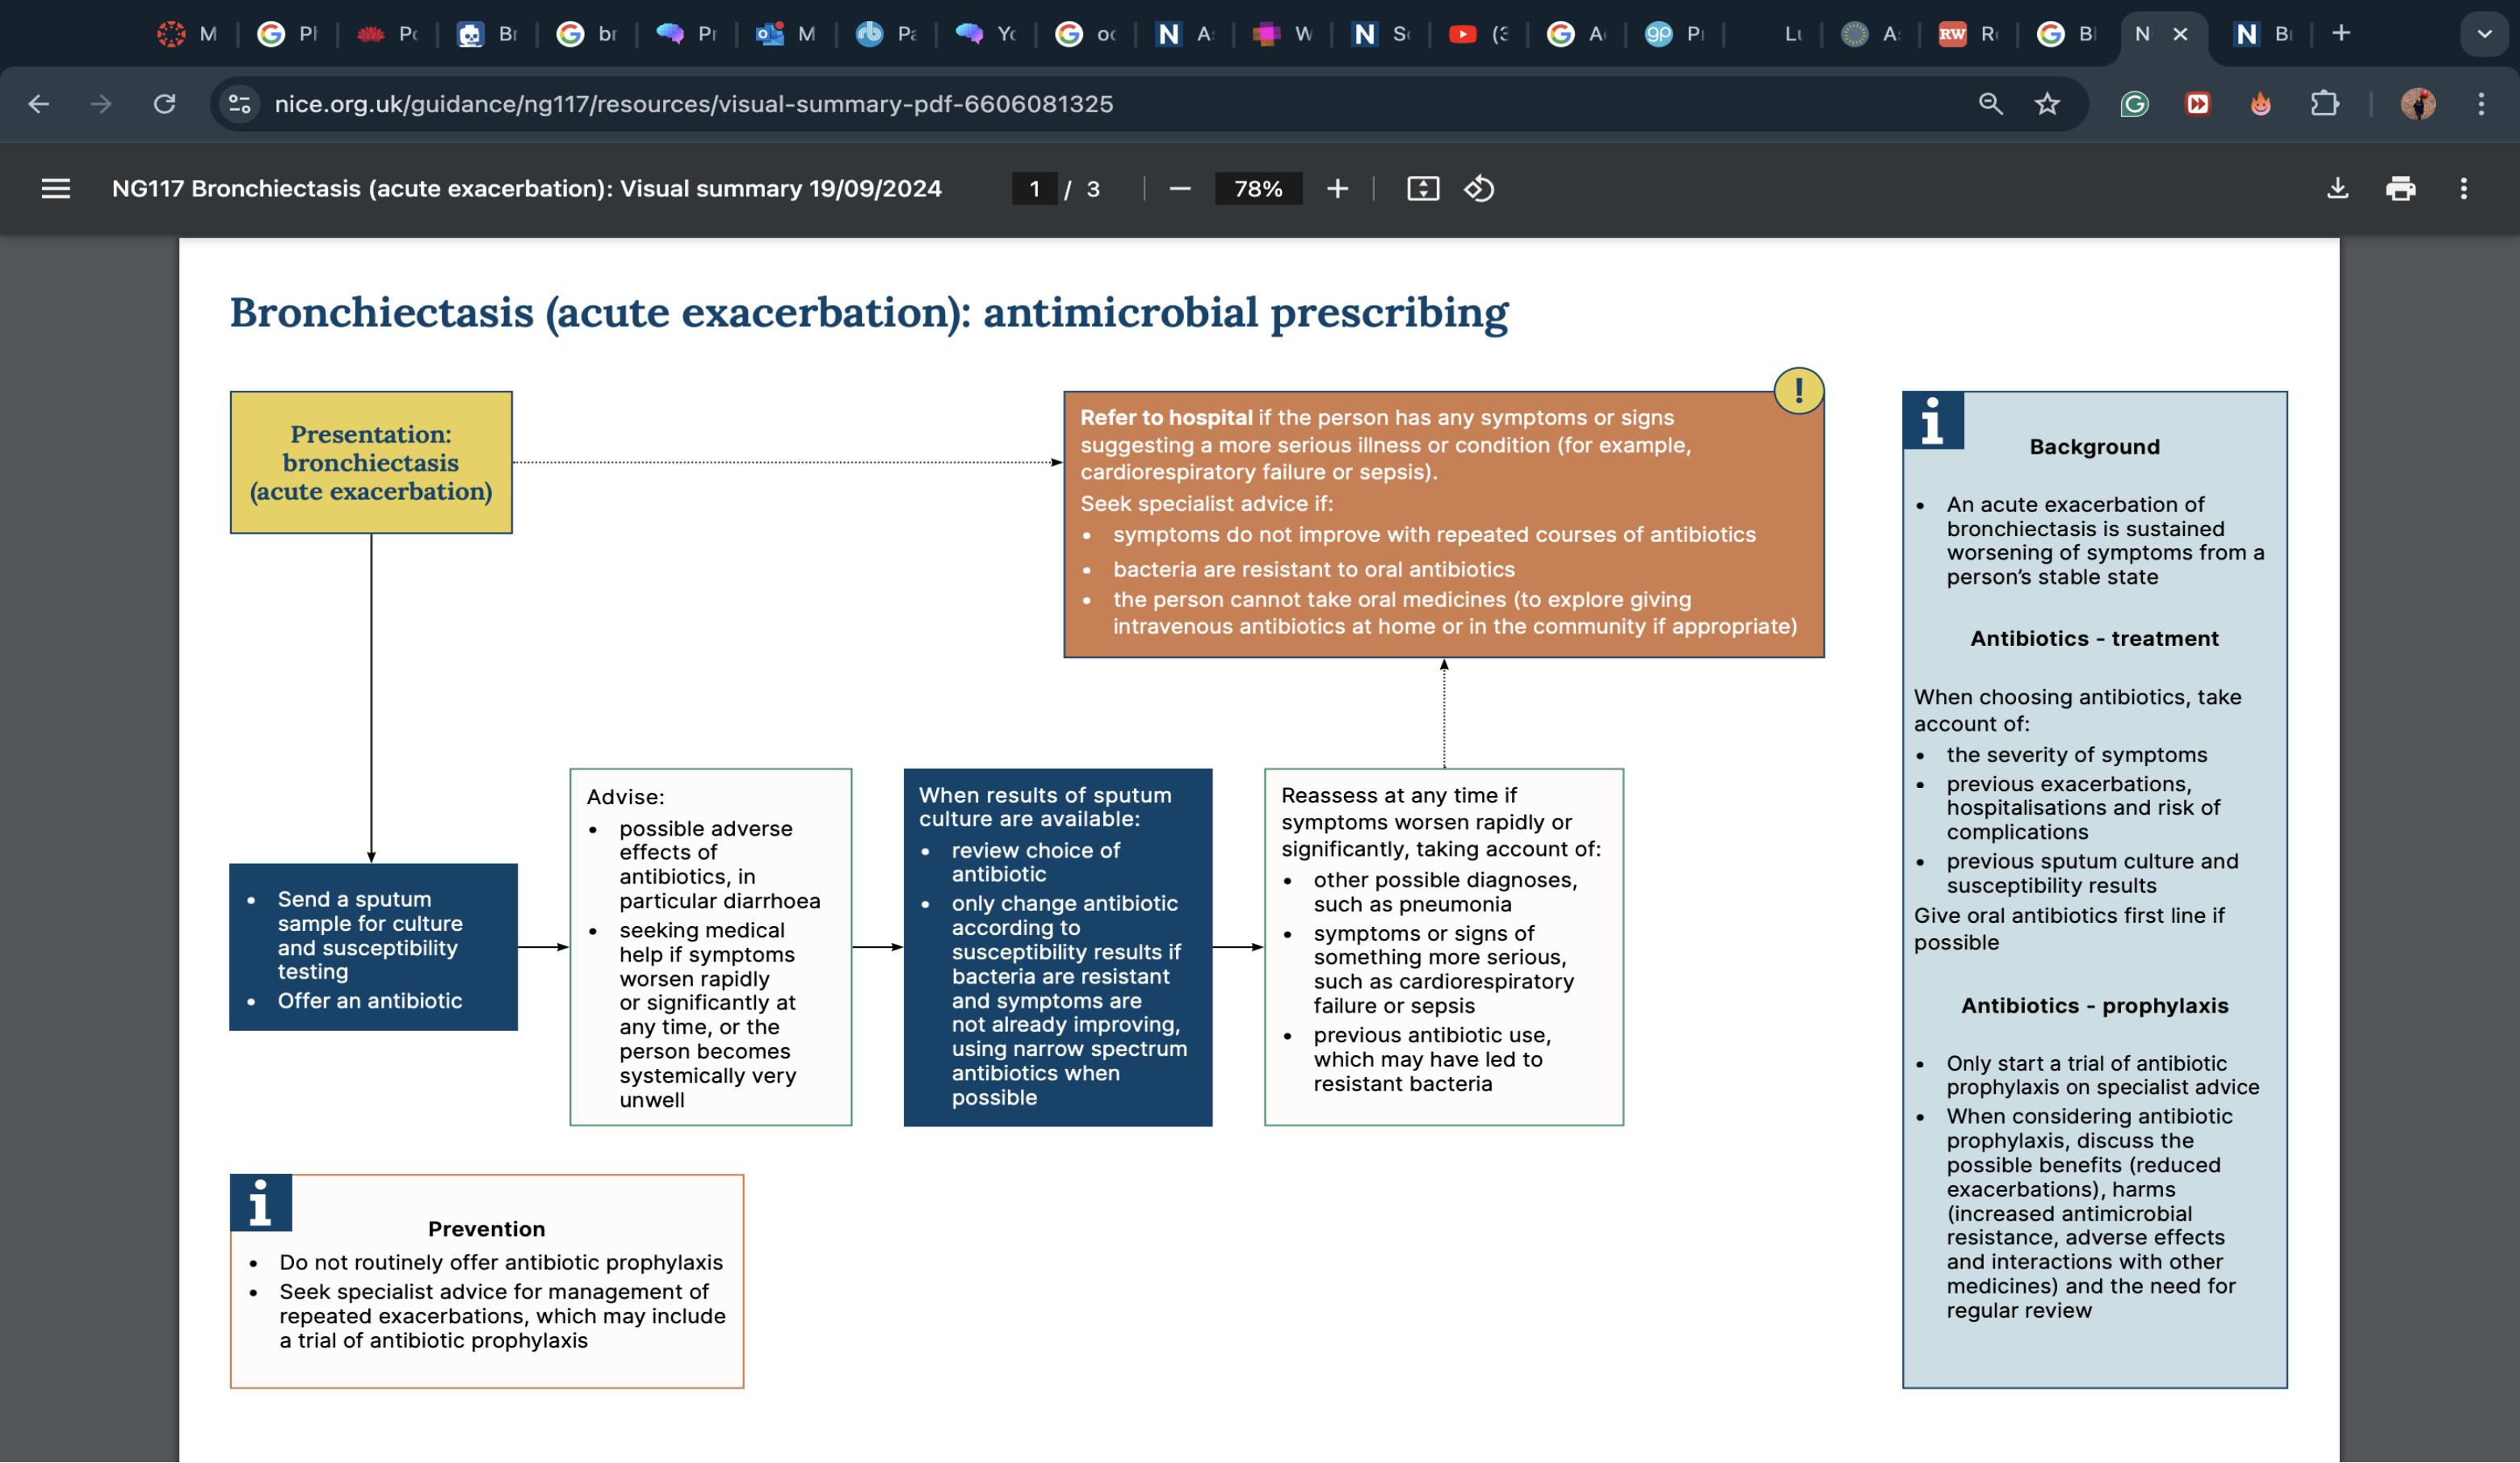The height and width of the screenshot is (1463, 2520).
Task: Switch to the NICE 'S' tab
Action: pyautogui.click(x=1381, y=34)
